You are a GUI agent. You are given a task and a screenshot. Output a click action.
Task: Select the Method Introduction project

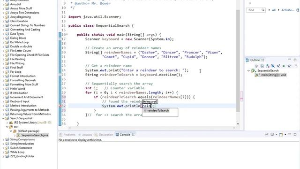point(23,106)
